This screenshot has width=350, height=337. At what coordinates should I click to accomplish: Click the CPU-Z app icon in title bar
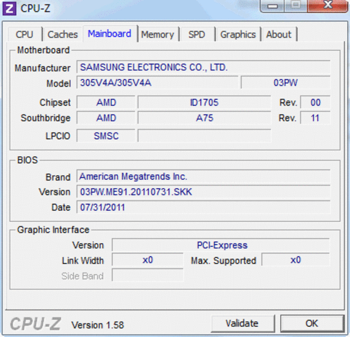click(9, 8)
